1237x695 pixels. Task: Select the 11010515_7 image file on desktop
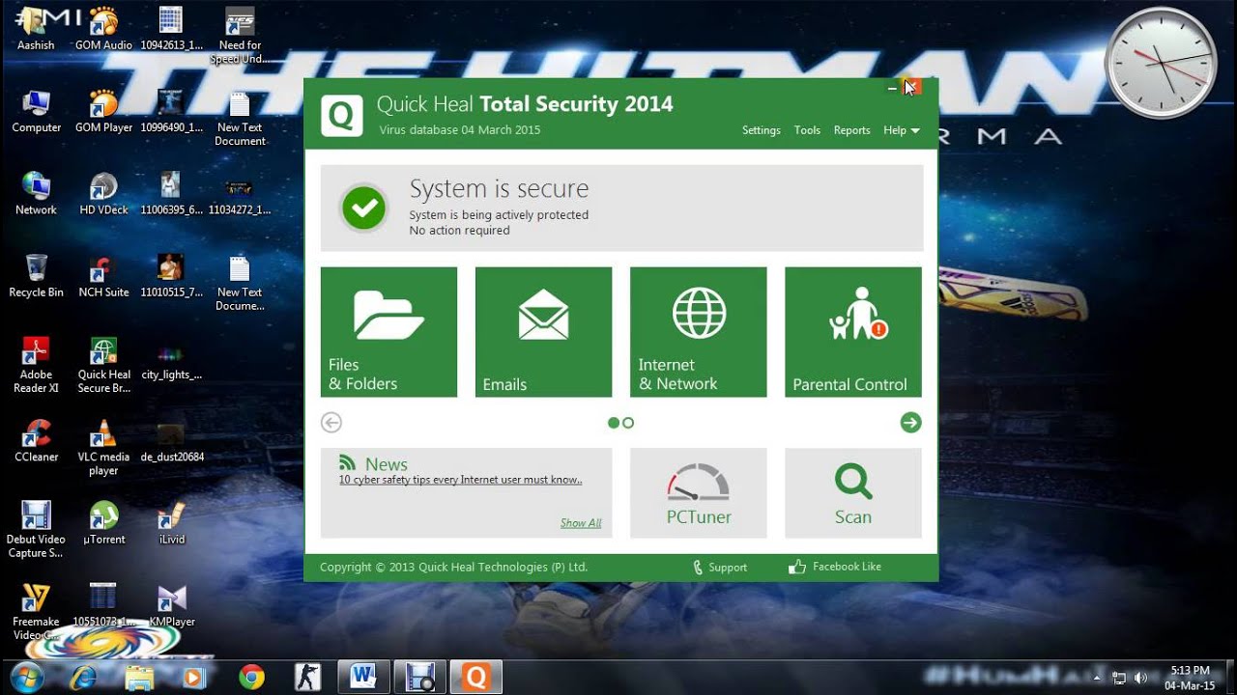[x=171, y=275]
